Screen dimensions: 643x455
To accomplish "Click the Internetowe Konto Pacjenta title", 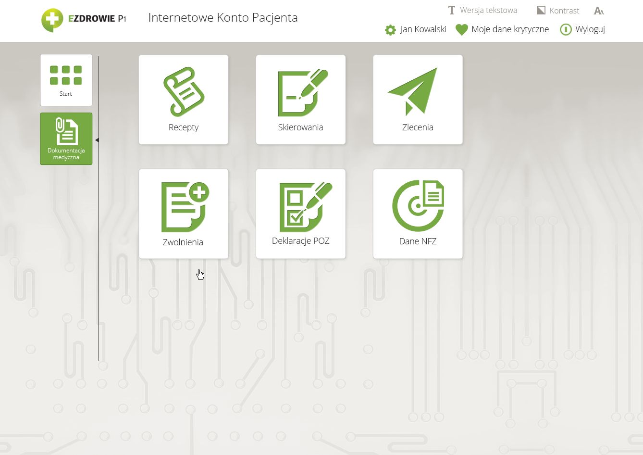I will [223, 18].
